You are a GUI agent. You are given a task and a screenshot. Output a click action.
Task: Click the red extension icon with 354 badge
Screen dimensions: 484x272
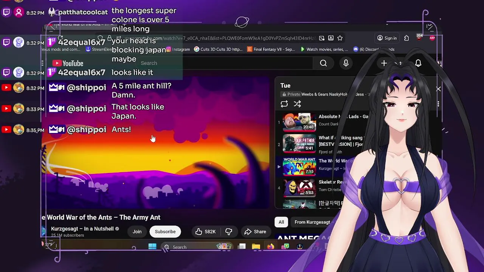pos(419,37)
